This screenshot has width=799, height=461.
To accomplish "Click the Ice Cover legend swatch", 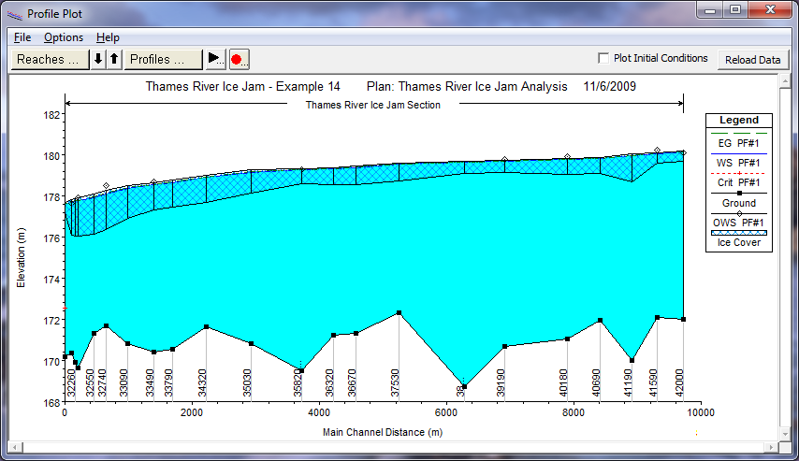I will [739, 233].
